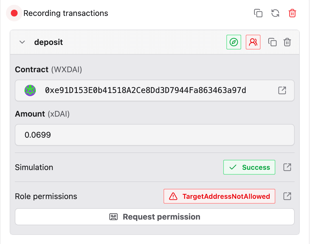310x244 pixels.
Task: Select the contract address field
Action: (142, 90)
